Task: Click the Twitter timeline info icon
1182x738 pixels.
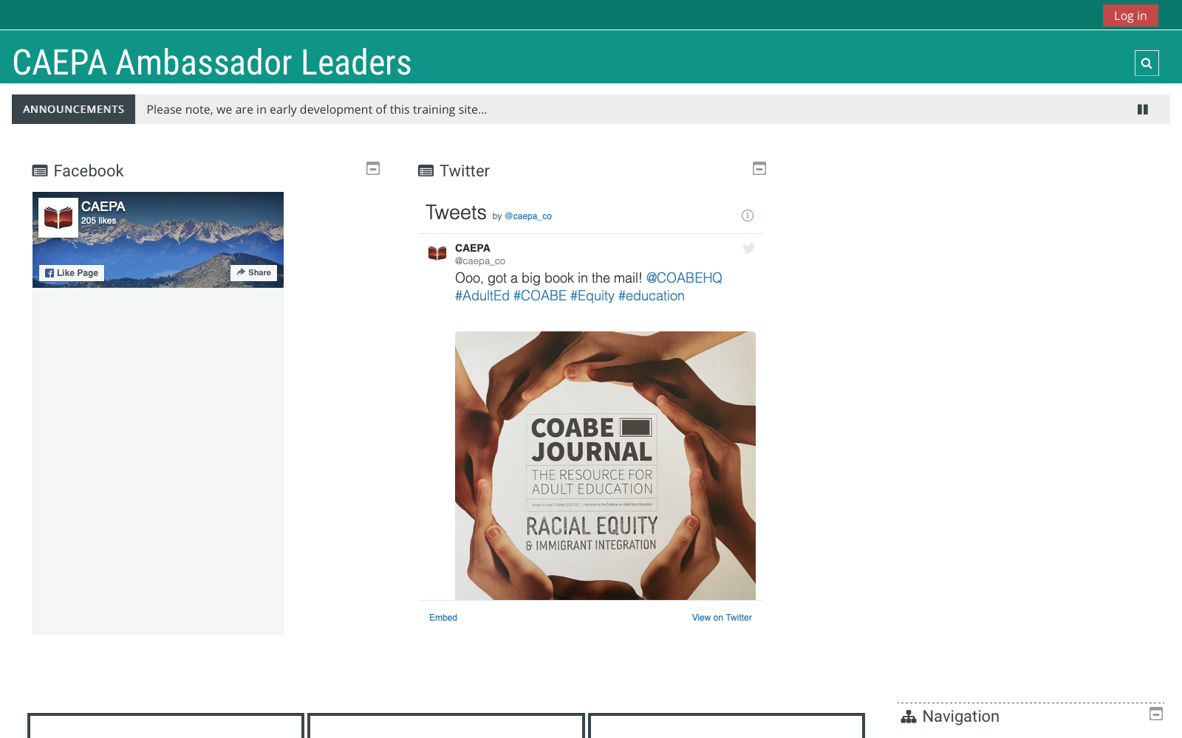Action: [x=748, y=215]
